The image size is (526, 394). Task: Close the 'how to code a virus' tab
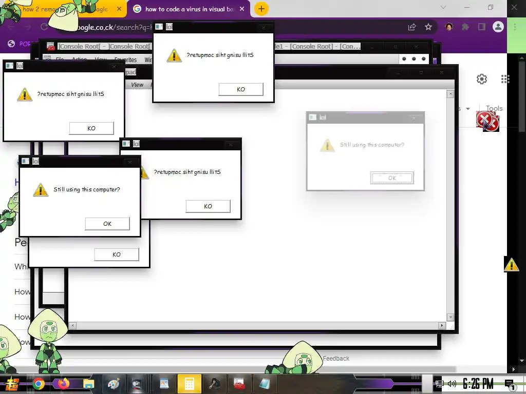click(242, 9)
